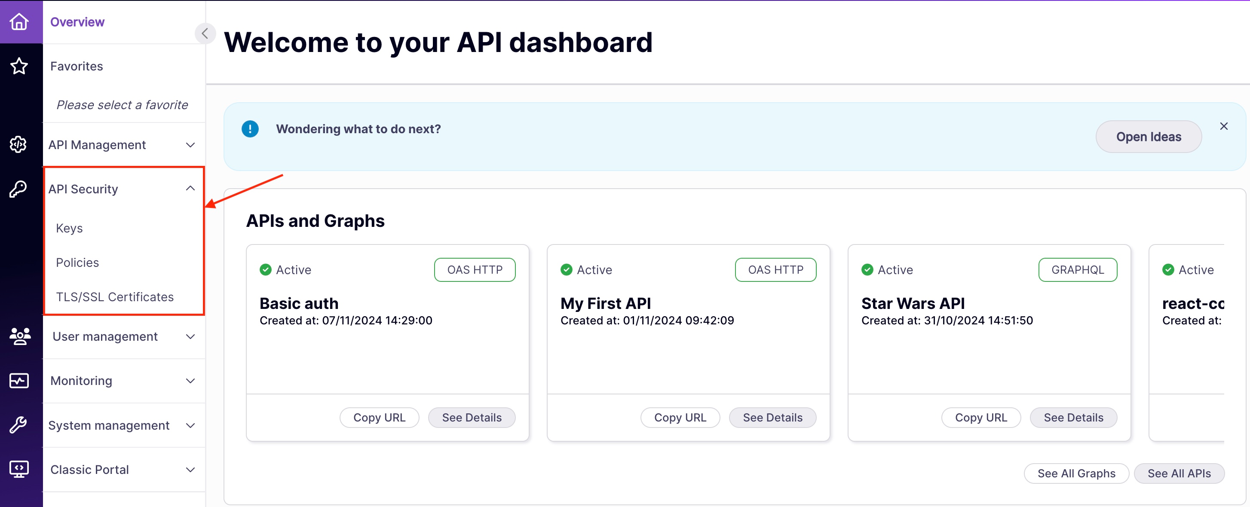This screenshot has height=507, width=1250.
Task: Select the wrench System management icon
Action: pyautogui.click(x=19, y=425)
